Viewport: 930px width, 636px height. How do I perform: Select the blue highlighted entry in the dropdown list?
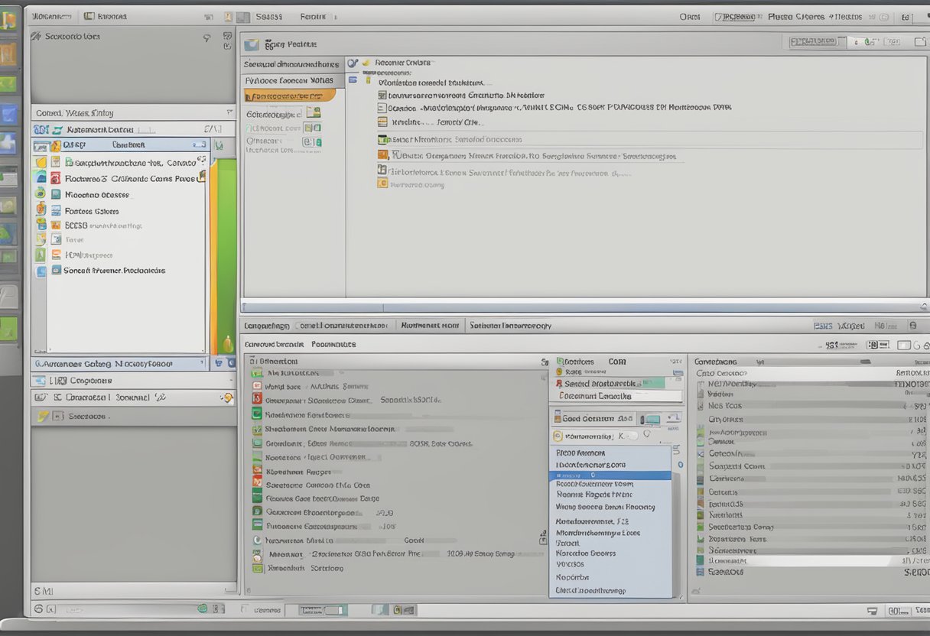(610, 475)
